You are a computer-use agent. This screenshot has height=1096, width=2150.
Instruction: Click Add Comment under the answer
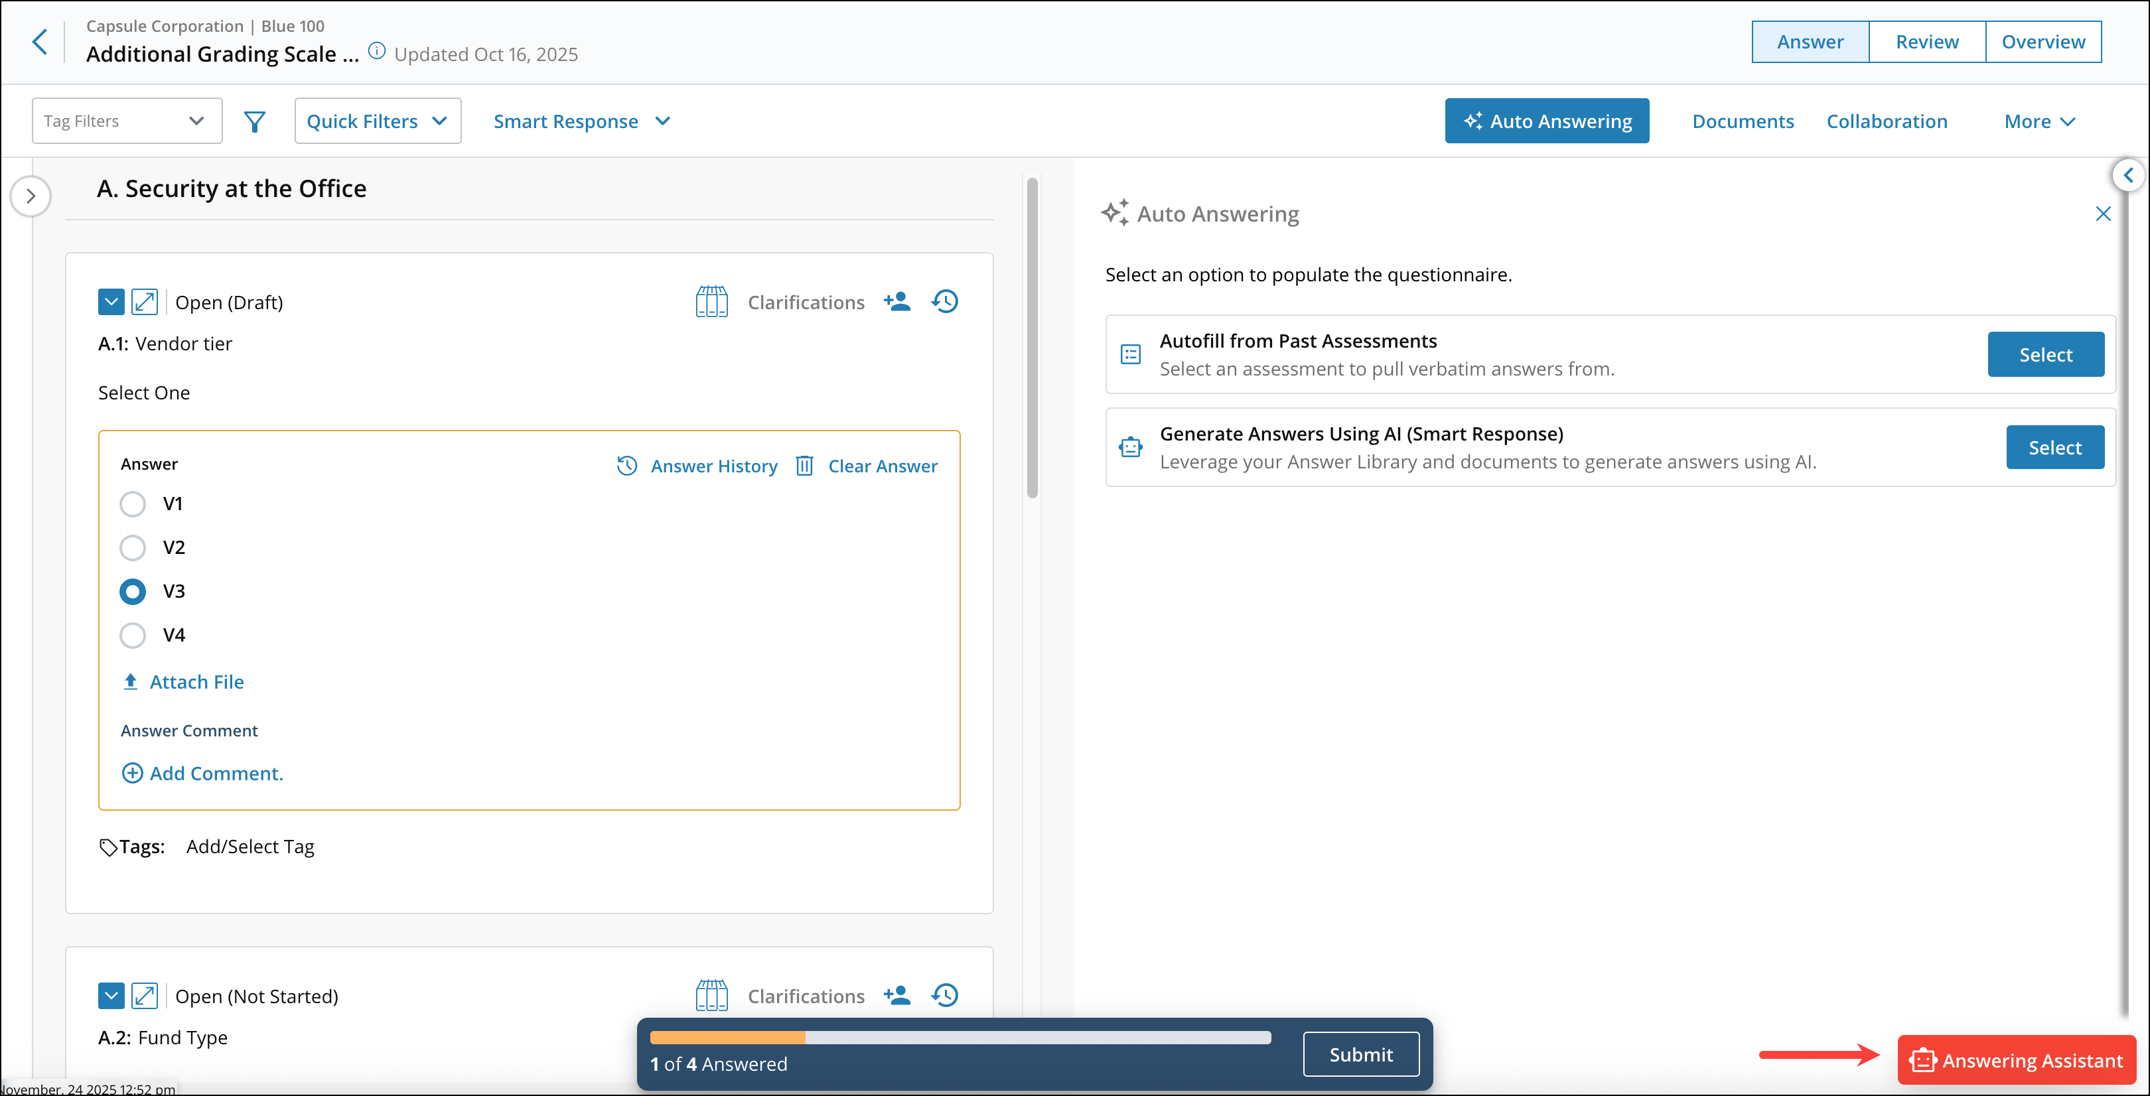click(x=202, y=773)
